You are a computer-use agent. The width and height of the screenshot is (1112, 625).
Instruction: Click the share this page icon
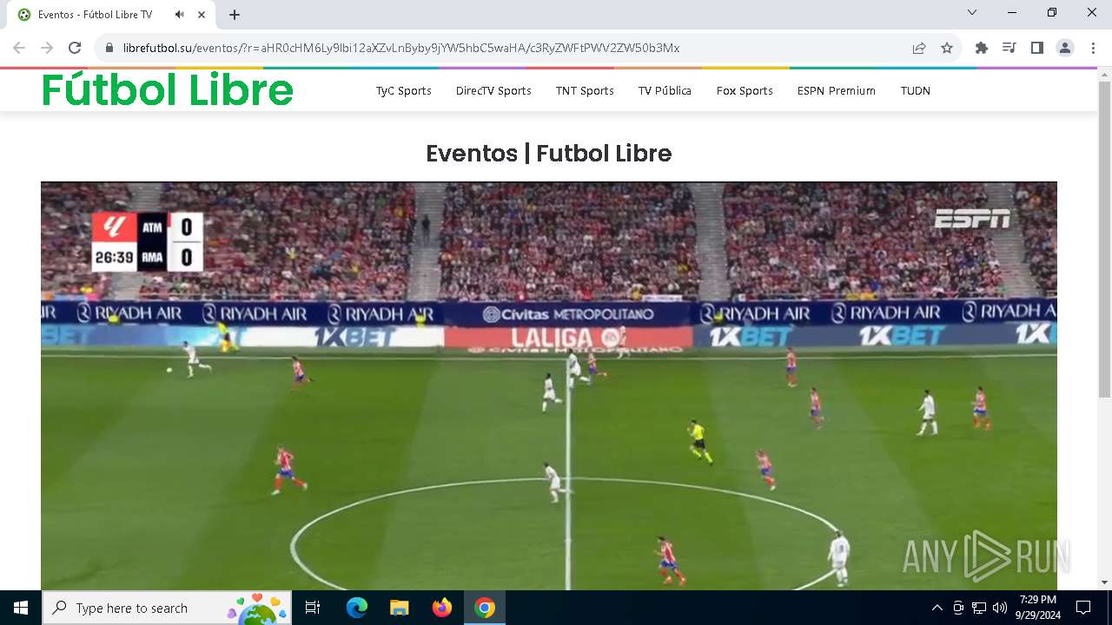pos(919,48)
